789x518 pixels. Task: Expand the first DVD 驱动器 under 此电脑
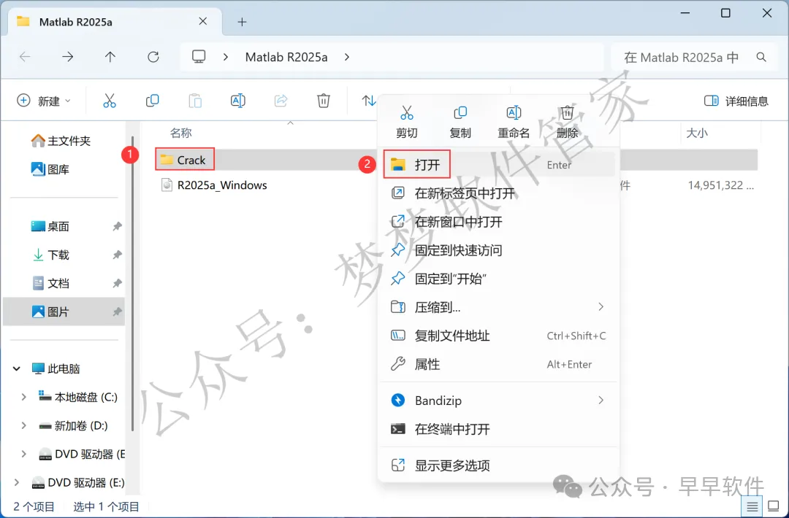[23, 455]
